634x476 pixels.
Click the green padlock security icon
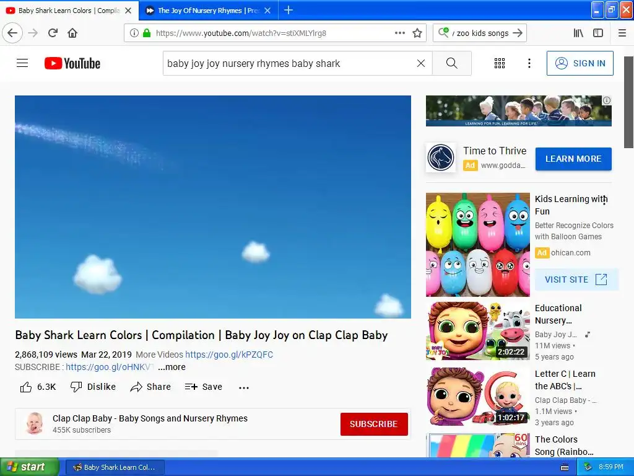(147, 33)
